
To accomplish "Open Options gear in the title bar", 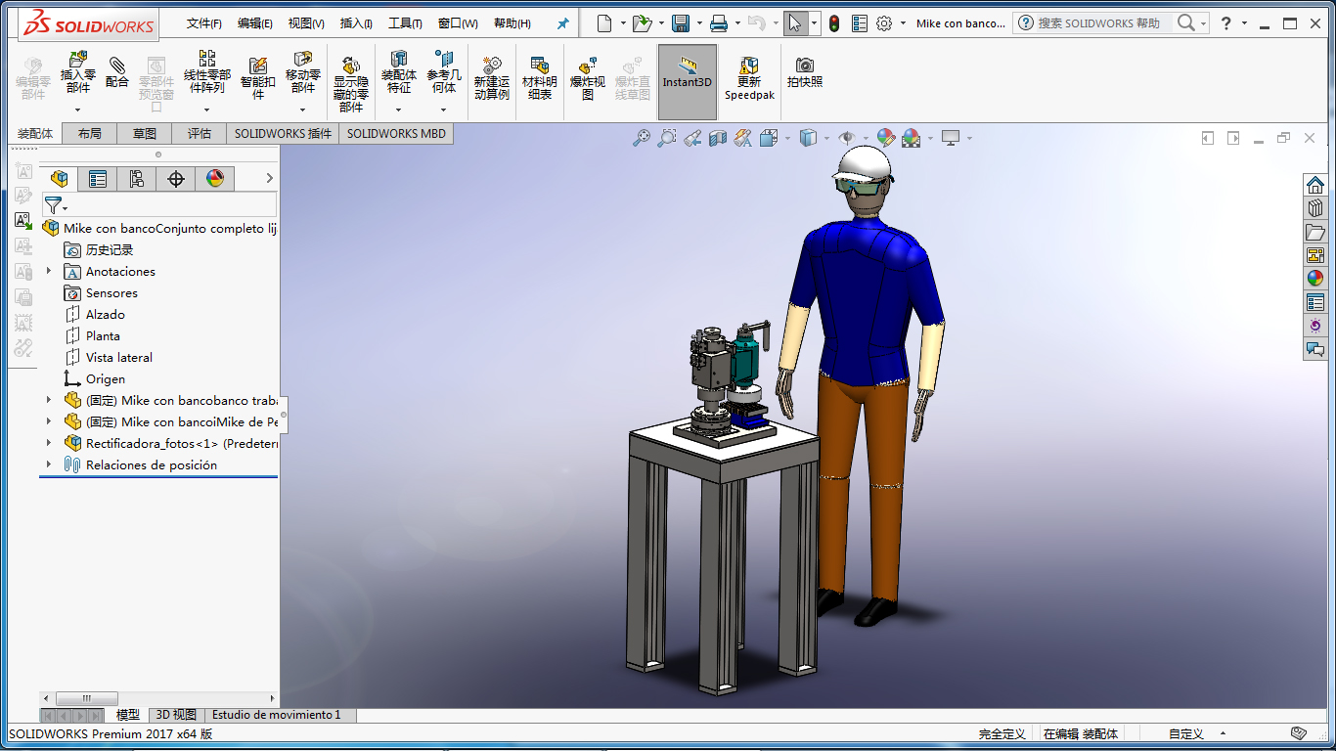I will point(884,22).
